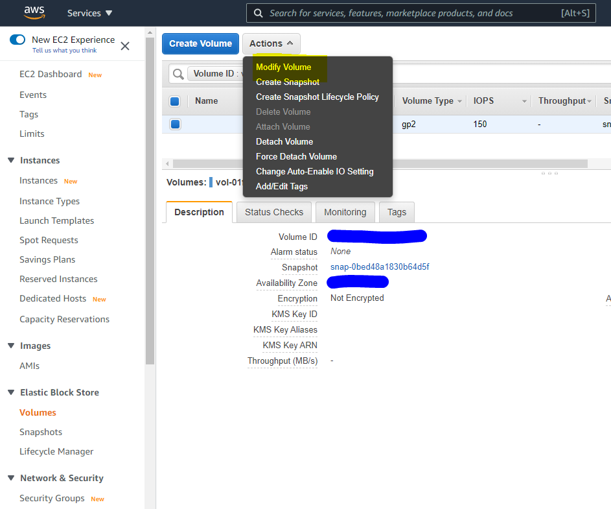This screenshot has width=611, height=509.
Task: Click the 150 IOPS cell
Action: click(480, 124)
